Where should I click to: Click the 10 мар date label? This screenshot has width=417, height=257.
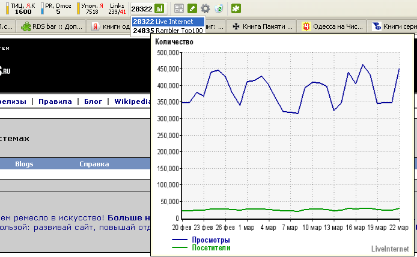point(312,228)
